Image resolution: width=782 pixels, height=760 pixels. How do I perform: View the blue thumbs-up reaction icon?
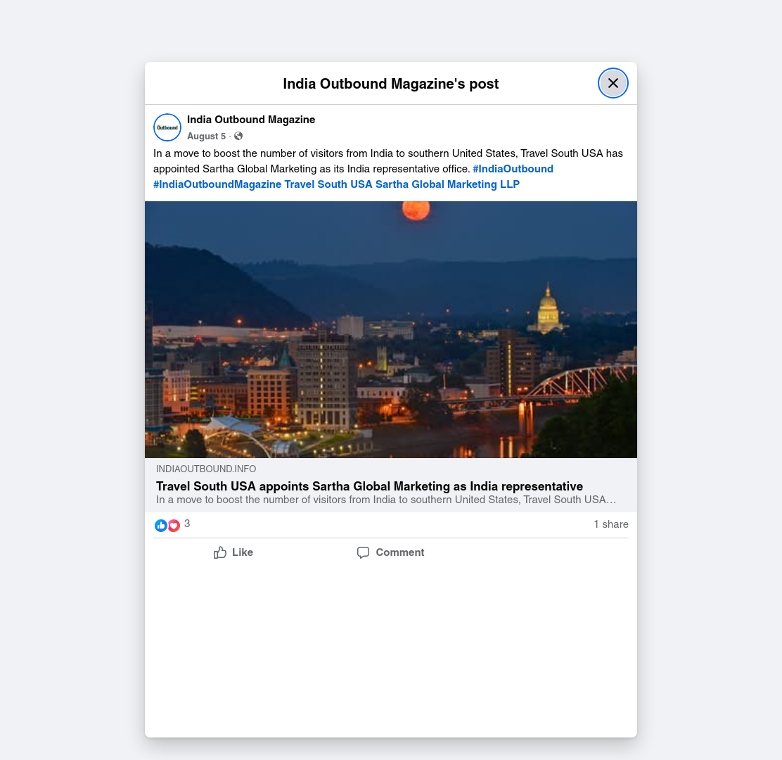(x=160, y=526)
